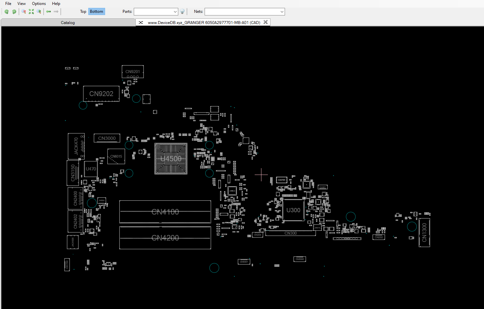484x309 pixels.
Task: Click the rotate left toolbar icon
Action: [7, 12]
